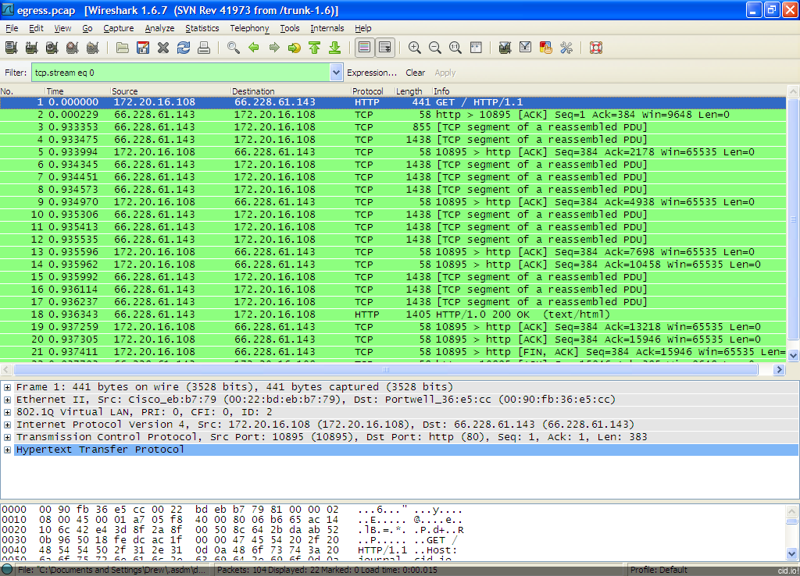Screen dimensions: 800x576
Task: Apply the display filter
Action: click(445, 73)
